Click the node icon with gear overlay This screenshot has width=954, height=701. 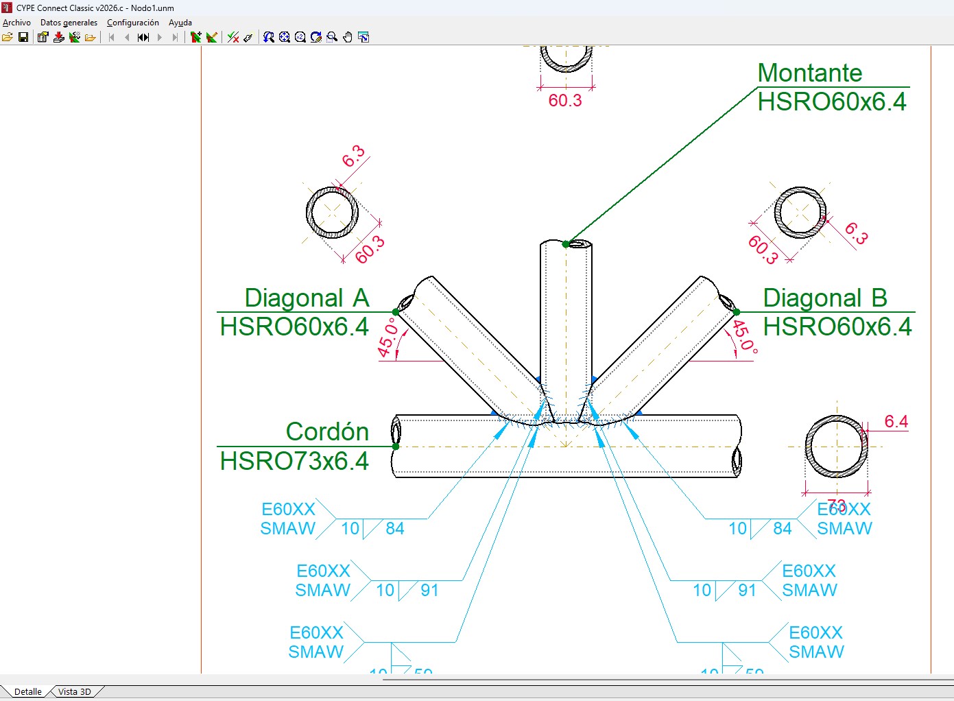coord(75,37)
